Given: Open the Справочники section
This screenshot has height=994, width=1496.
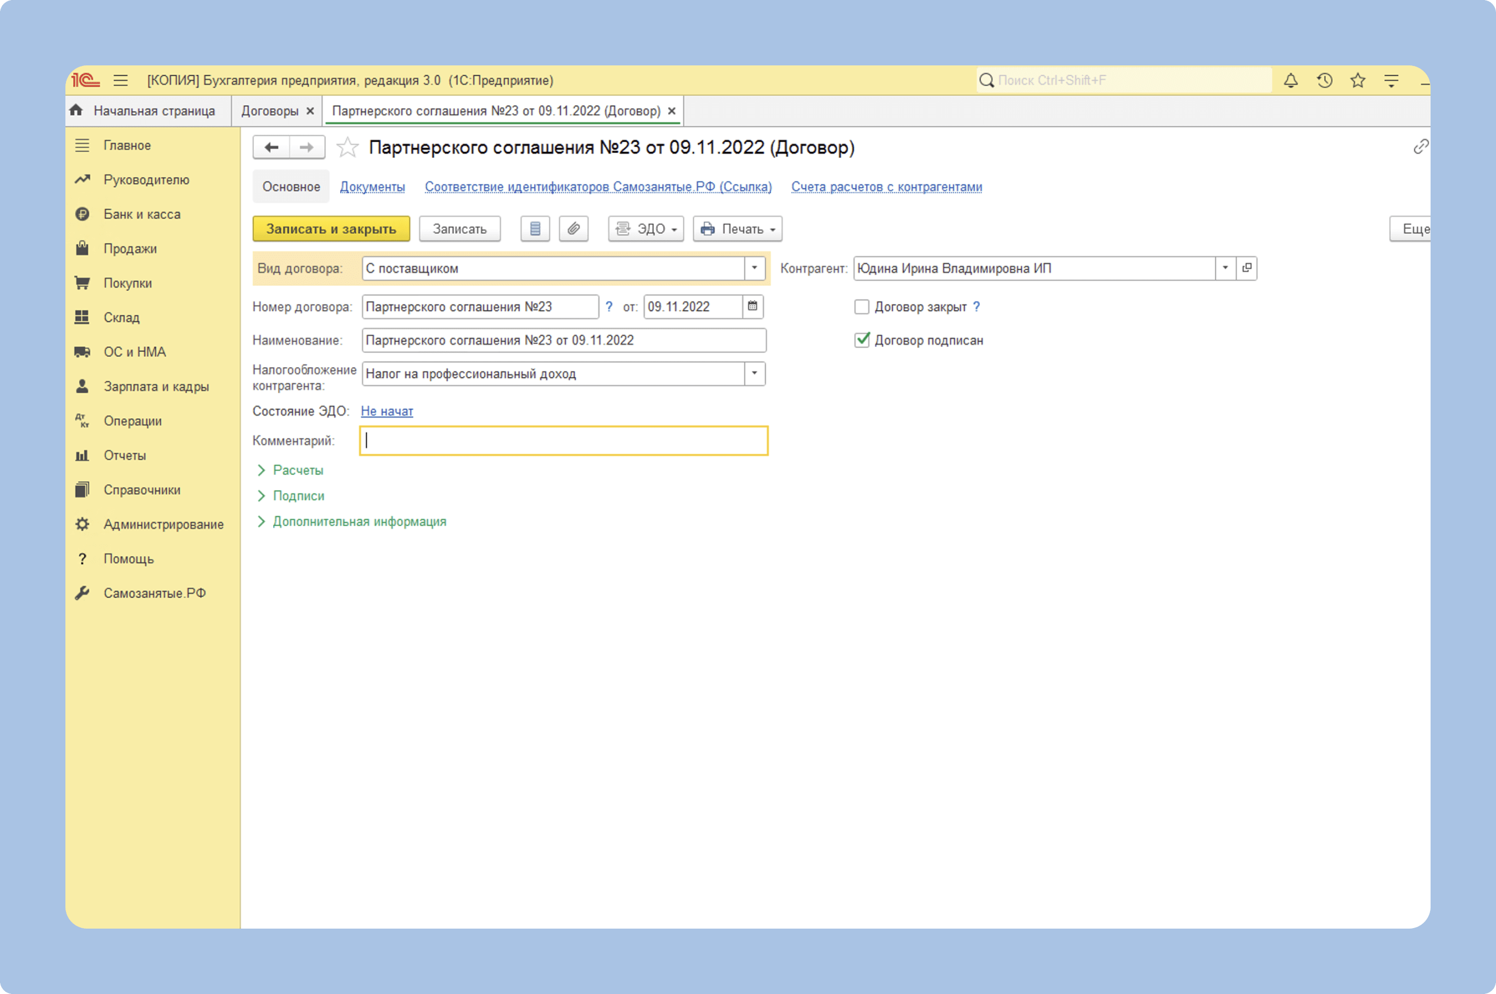Looking at the screenshot, I should click(142, 490).
